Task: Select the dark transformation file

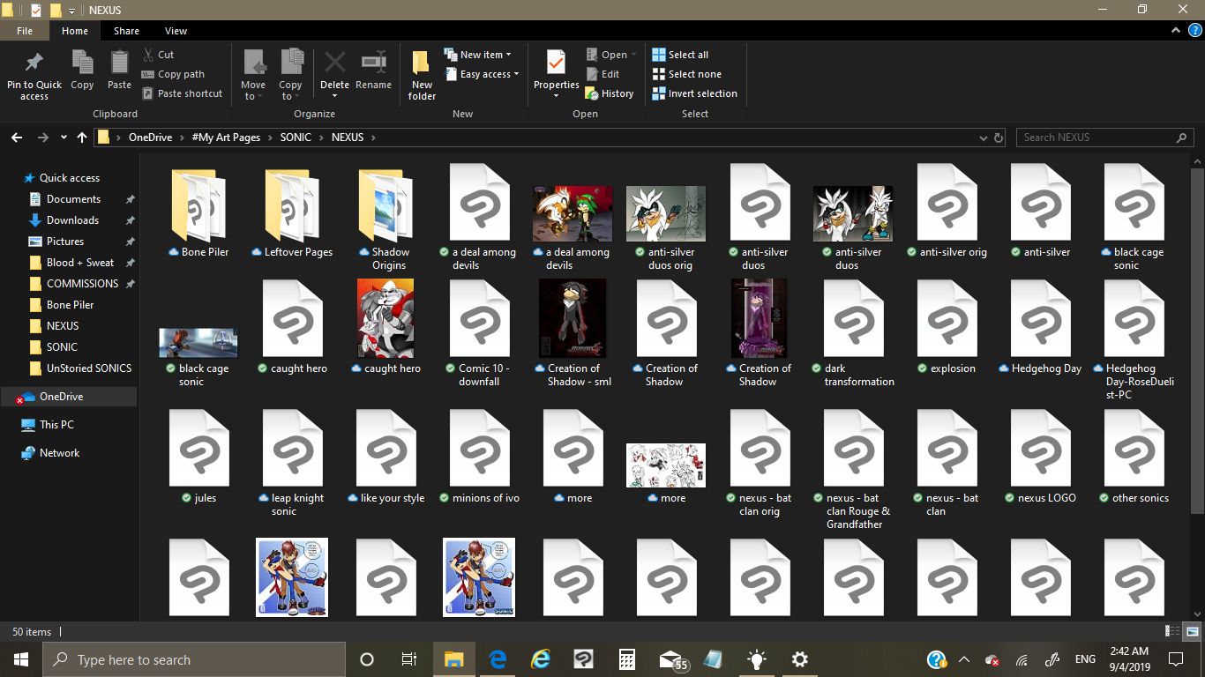Action: tap(853, 333)
